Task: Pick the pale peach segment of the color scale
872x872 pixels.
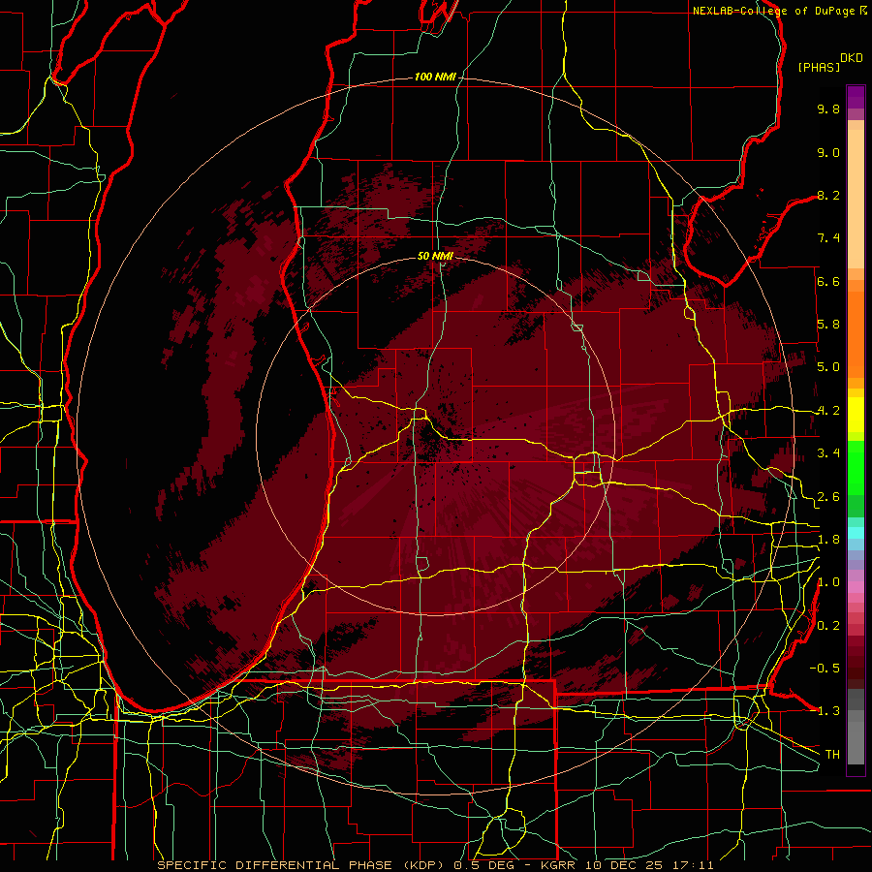Action: pyautogui.click(x=856, y=199)
